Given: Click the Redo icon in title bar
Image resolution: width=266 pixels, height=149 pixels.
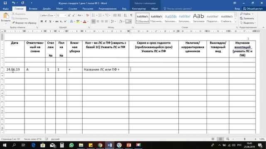Looking at the screenshot, I should (22, 3).
